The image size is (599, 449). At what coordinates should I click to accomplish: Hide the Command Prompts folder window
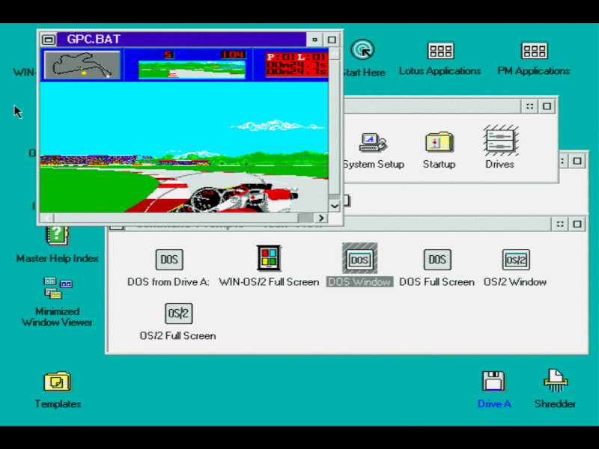click(560, 224)
